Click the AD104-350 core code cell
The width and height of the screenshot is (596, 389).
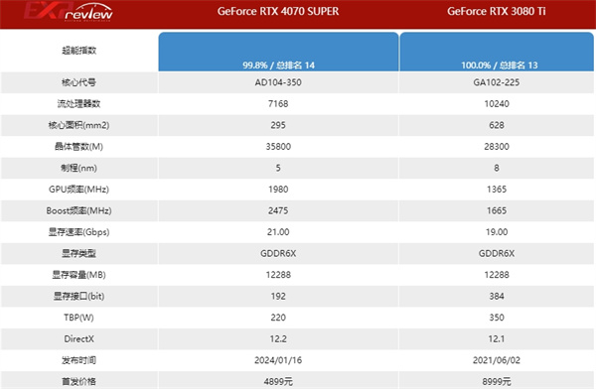[x=278, y=82]
